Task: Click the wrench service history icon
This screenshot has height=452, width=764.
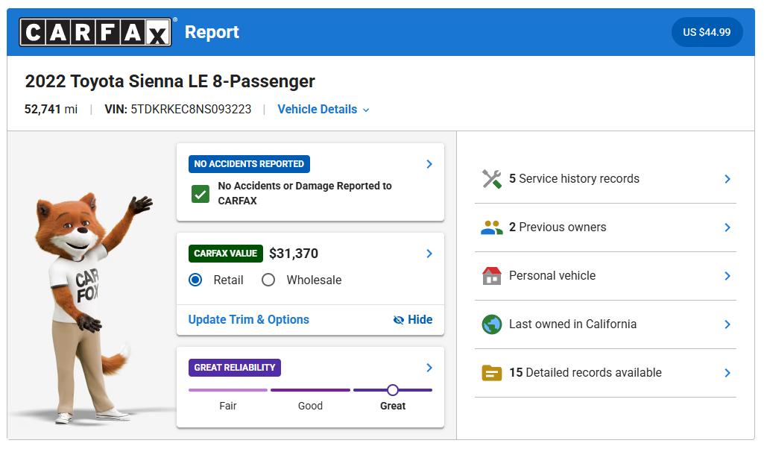Action: 491,179
